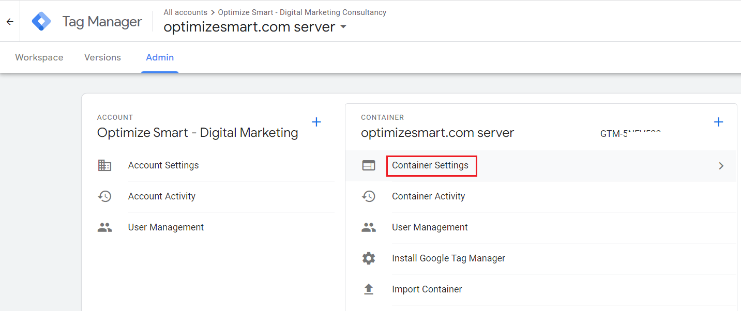Click the Import Container upload icon
This screenshot has width=741, height=311.
point(369,289)
